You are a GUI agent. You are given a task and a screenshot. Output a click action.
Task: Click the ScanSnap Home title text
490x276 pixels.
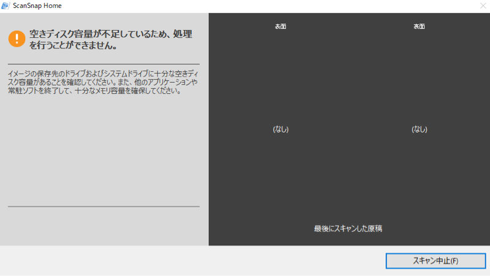click(x=37, y=6)
